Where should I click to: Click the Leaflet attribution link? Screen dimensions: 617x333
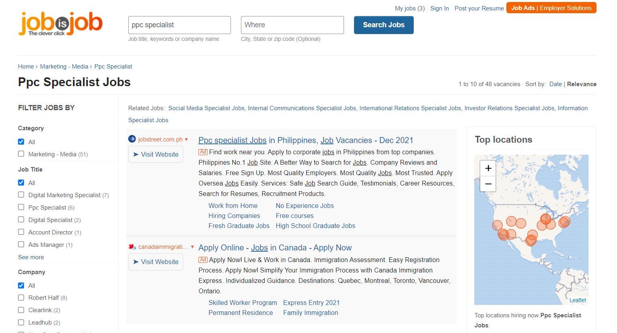click(578, 300)
